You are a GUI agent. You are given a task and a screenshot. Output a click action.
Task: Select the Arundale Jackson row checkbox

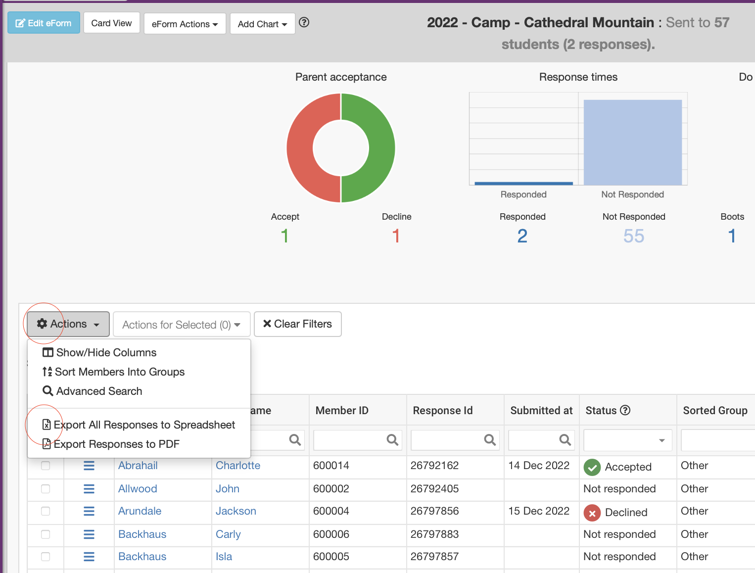pos(46,511)
